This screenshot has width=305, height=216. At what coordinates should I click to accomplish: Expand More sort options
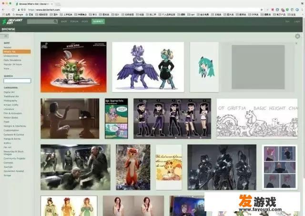(7, 69)
